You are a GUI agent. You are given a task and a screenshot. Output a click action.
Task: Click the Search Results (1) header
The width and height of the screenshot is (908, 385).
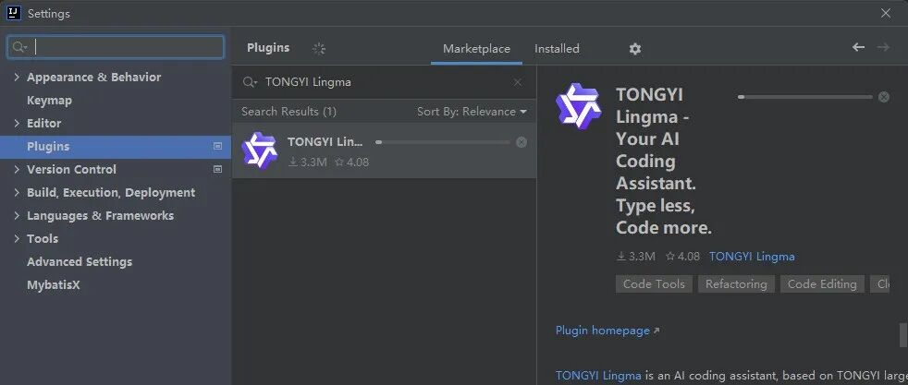pyautogui.click(x=289, y=112)
